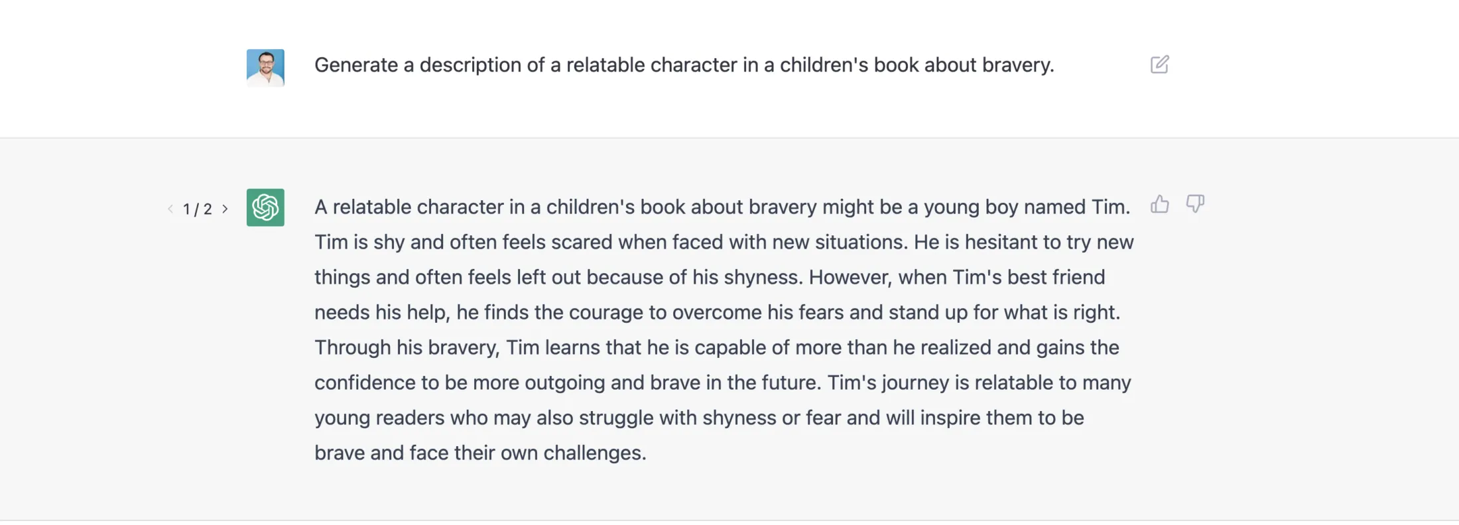
Task: Click the 1/2 response counter indicator
Action: click(x=197, y=208)
